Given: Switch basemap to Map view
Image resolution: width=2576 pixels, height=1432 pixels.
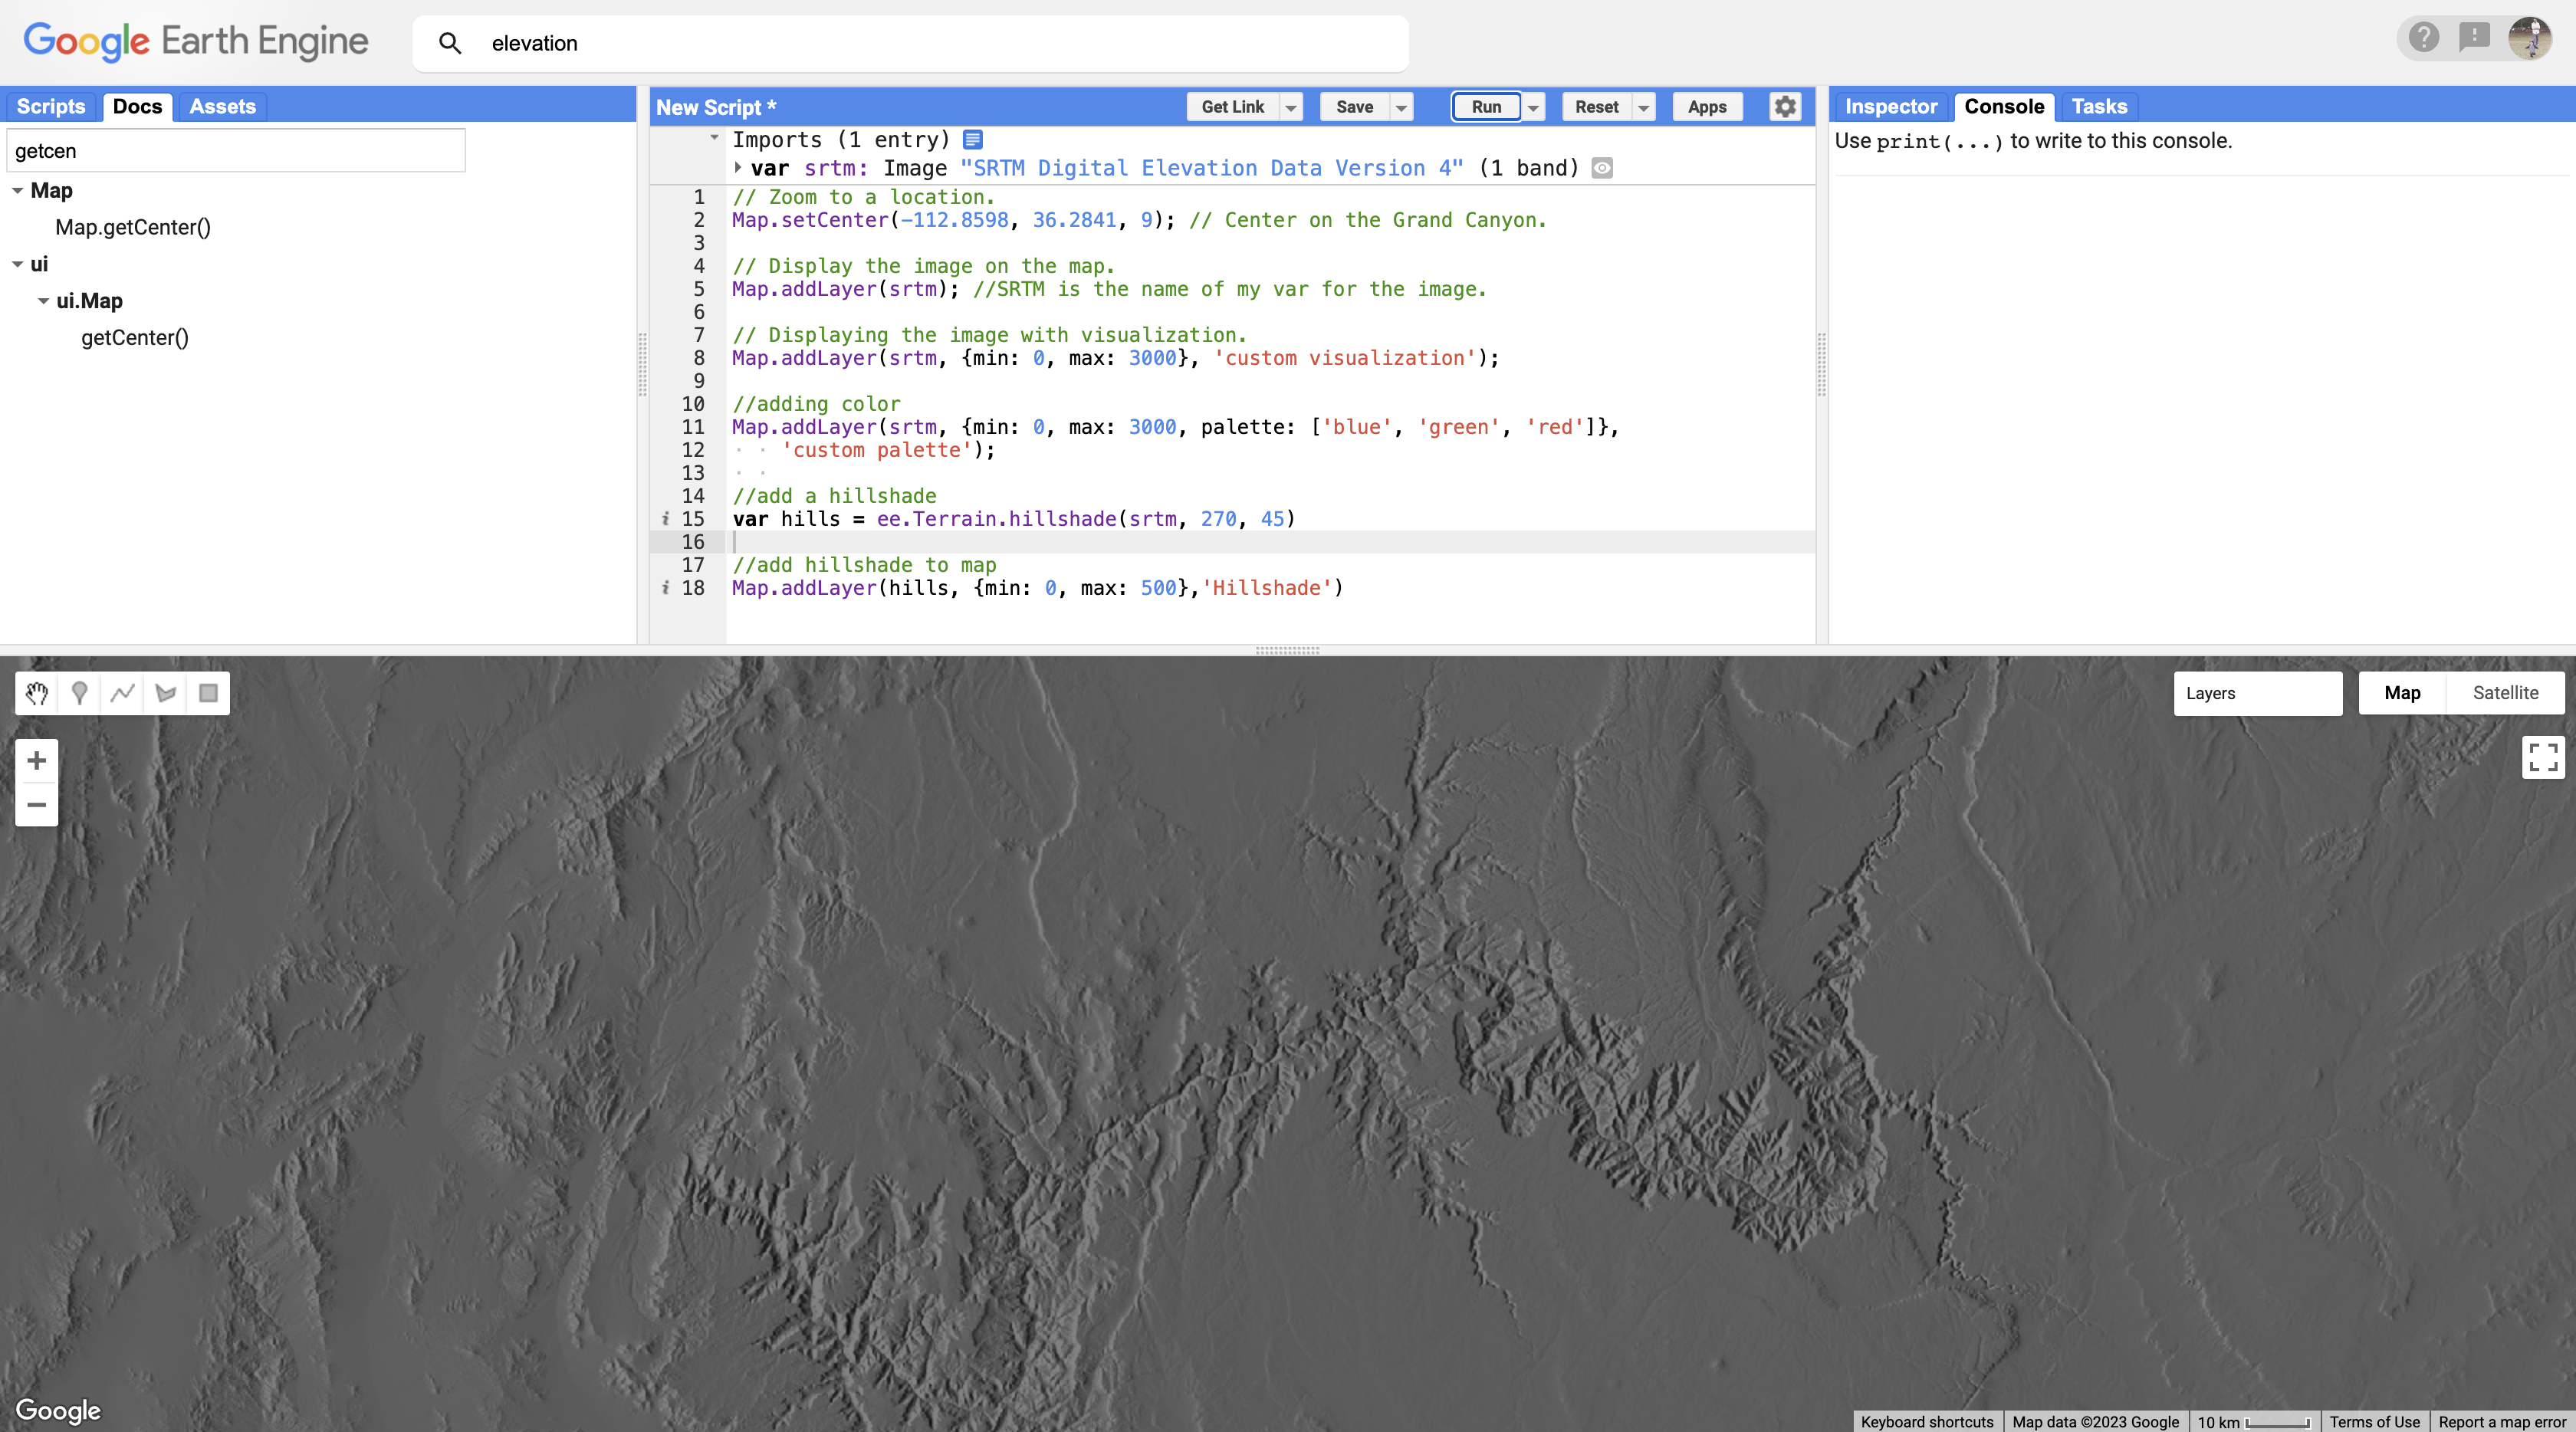Looking at the screenshot, I should click(2402, 693).
